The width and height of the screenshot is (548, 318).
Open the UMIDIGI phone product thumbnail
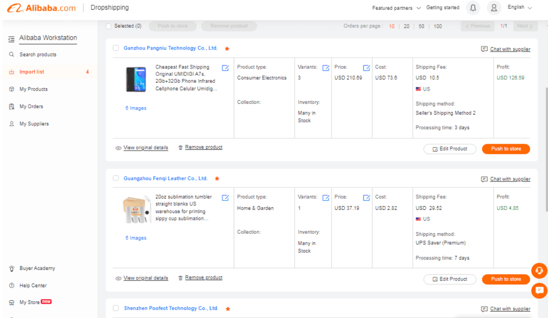(x=136, y=79)
